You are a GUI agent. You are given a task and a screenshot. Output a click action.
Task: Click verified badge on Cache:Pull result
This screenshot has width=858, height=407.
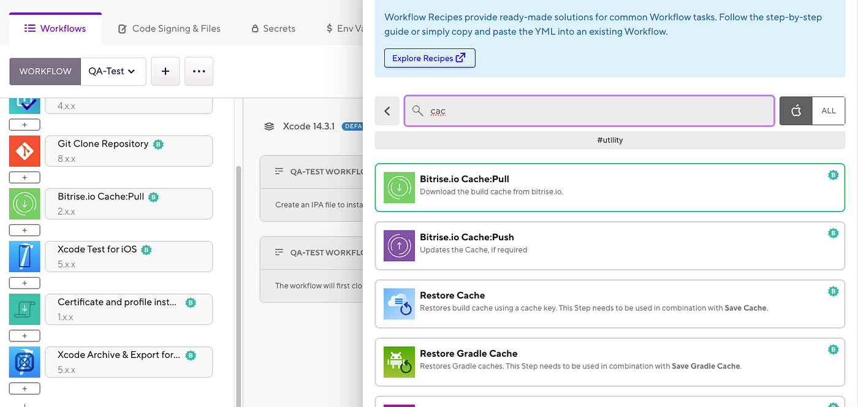[833, 175]
